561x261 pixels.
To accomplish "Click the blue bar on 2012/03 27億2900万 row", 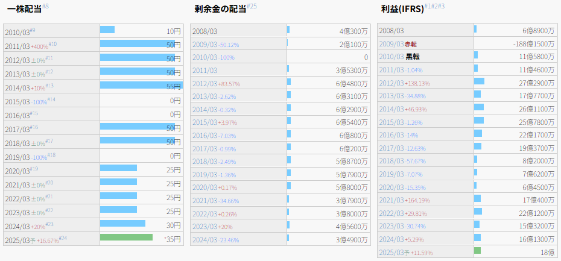I will point(480,81).
